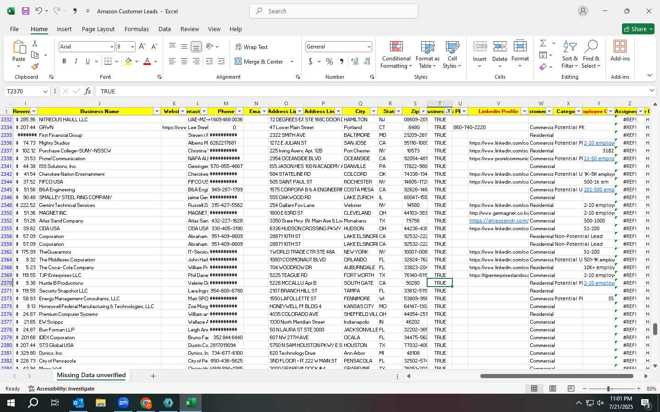Apply currency format with dollar icon

[x=310, y=61]
